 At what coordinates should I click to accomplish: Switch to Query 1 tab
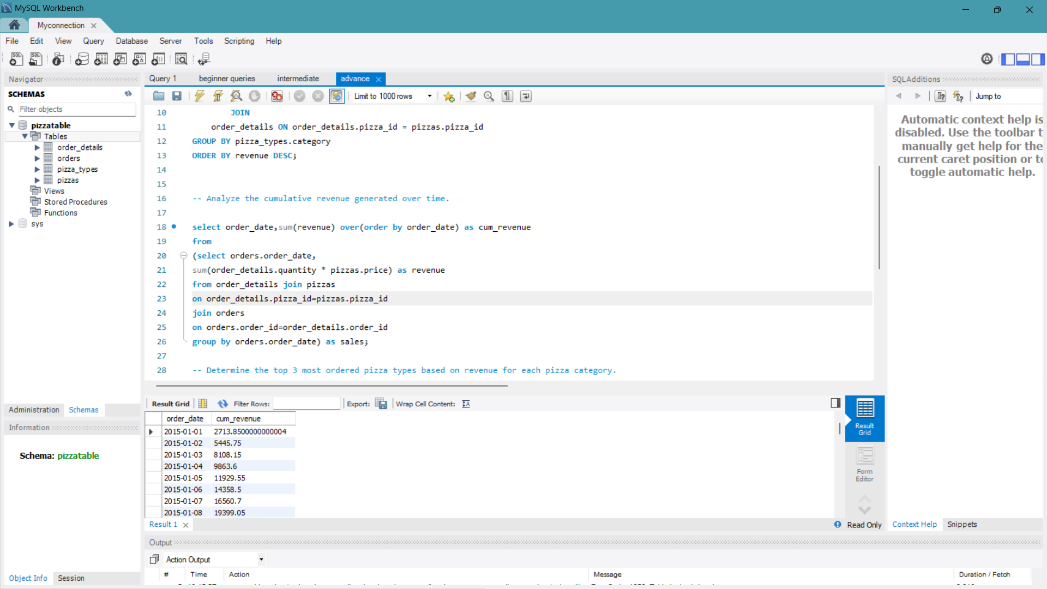coord(163,79)
